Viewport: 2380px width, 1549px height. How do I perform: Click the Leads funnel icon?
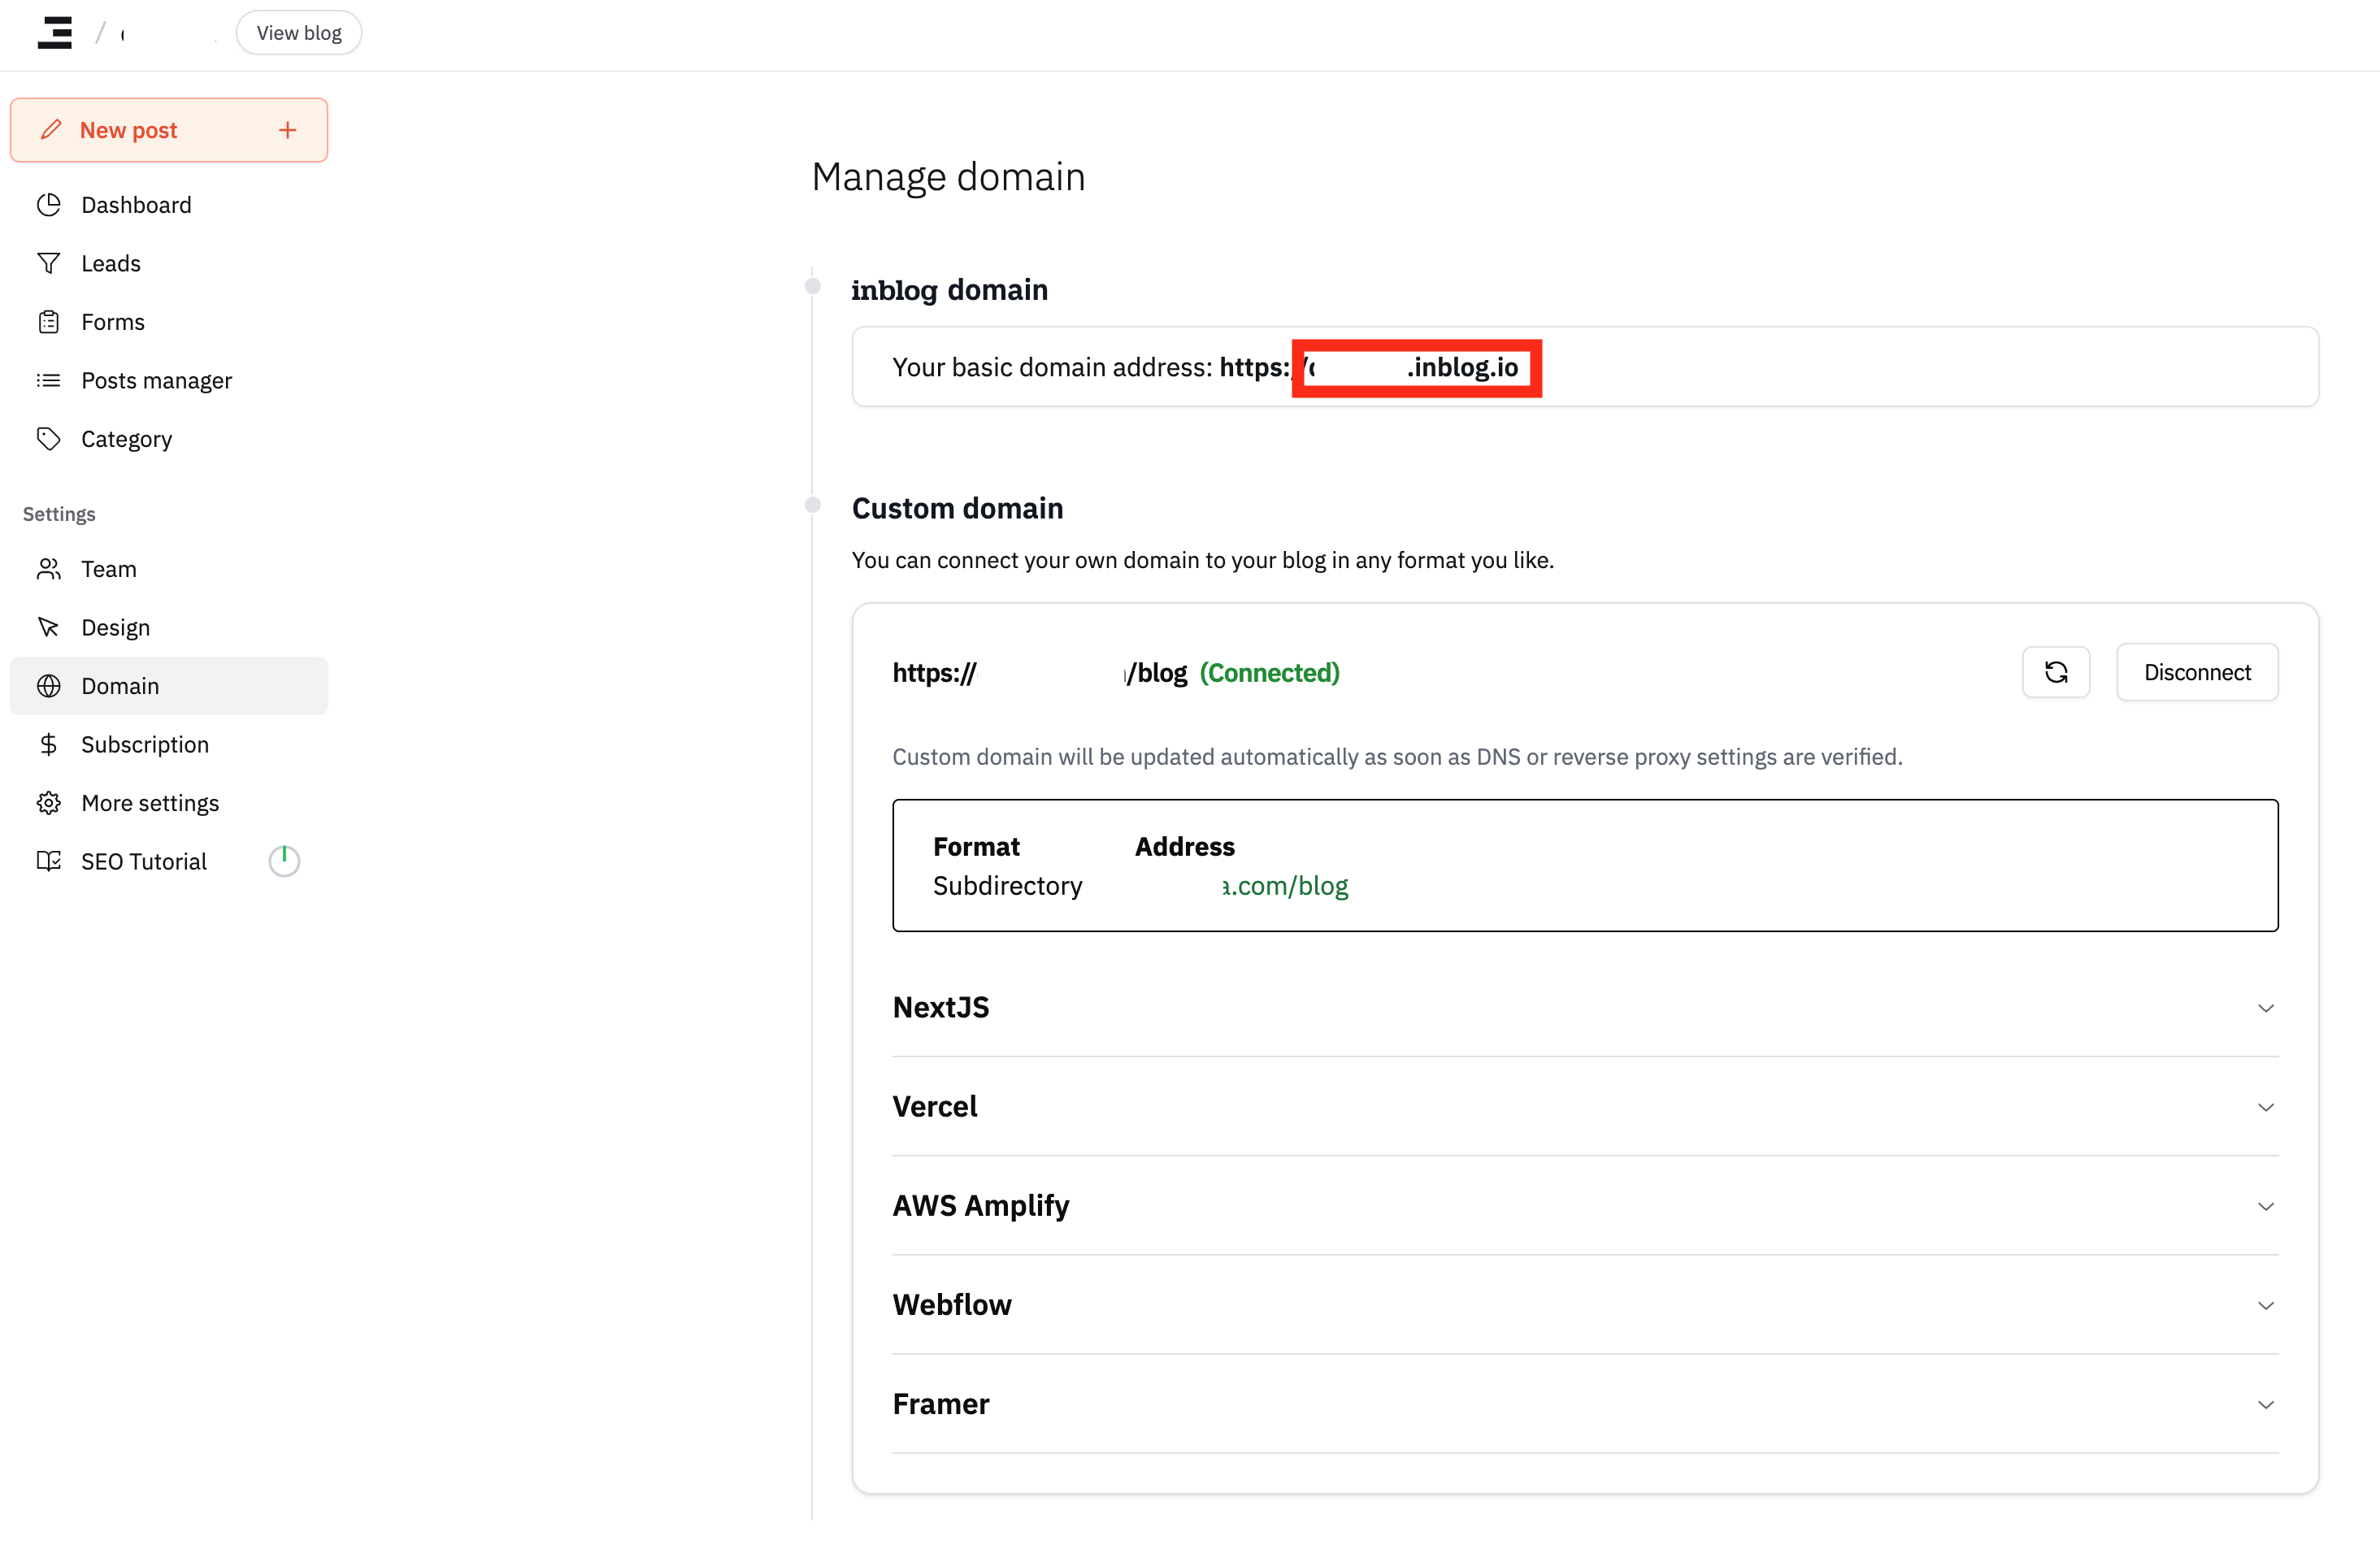pyautogui.click(x=49, y=263)
